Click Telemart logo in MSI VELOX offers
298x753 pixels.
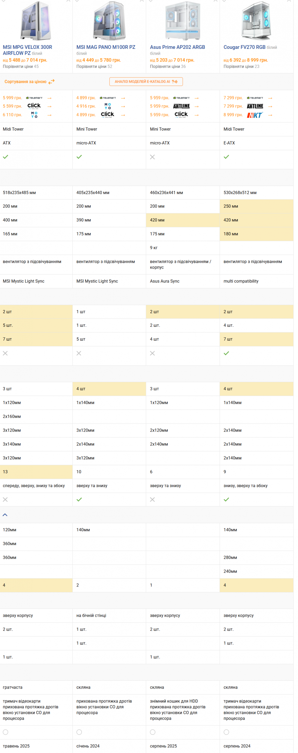tap(34, 98)
